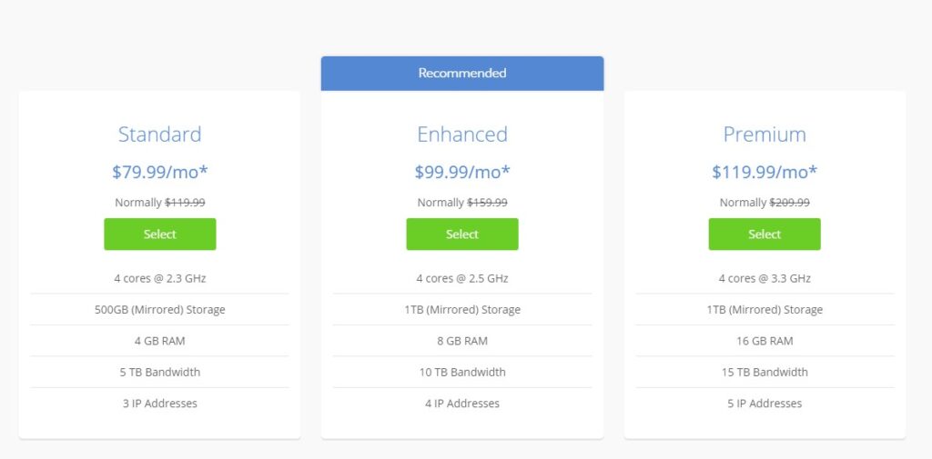The height and width of the screenshot is (459, 932).
Task: Click the Normally $119.99 text
Action: pos(160,203)
